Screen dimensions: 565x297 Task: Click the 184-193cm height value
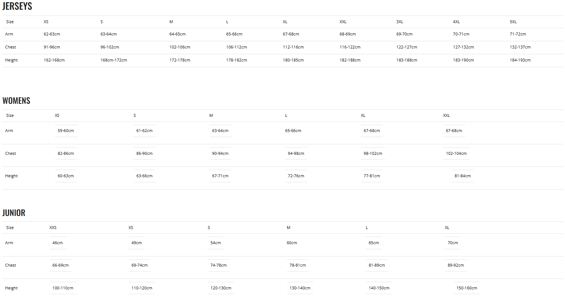tap(520, 60)
